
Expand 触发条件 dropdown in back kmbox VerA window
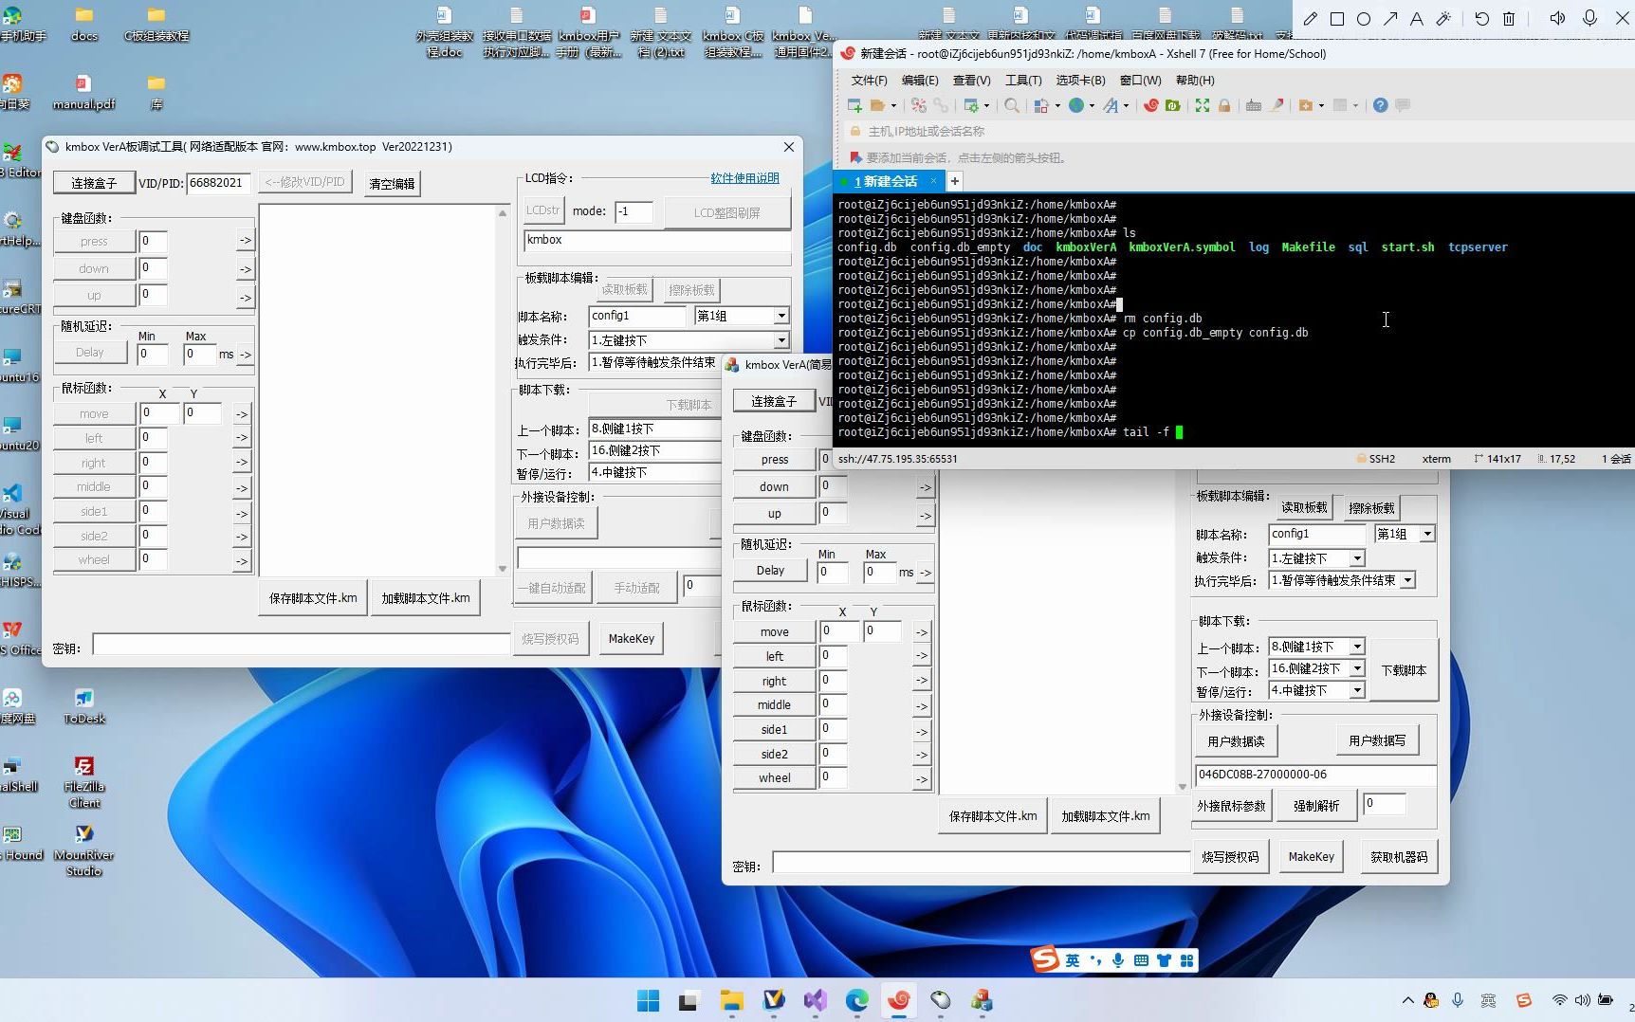[x=781, y=340]
